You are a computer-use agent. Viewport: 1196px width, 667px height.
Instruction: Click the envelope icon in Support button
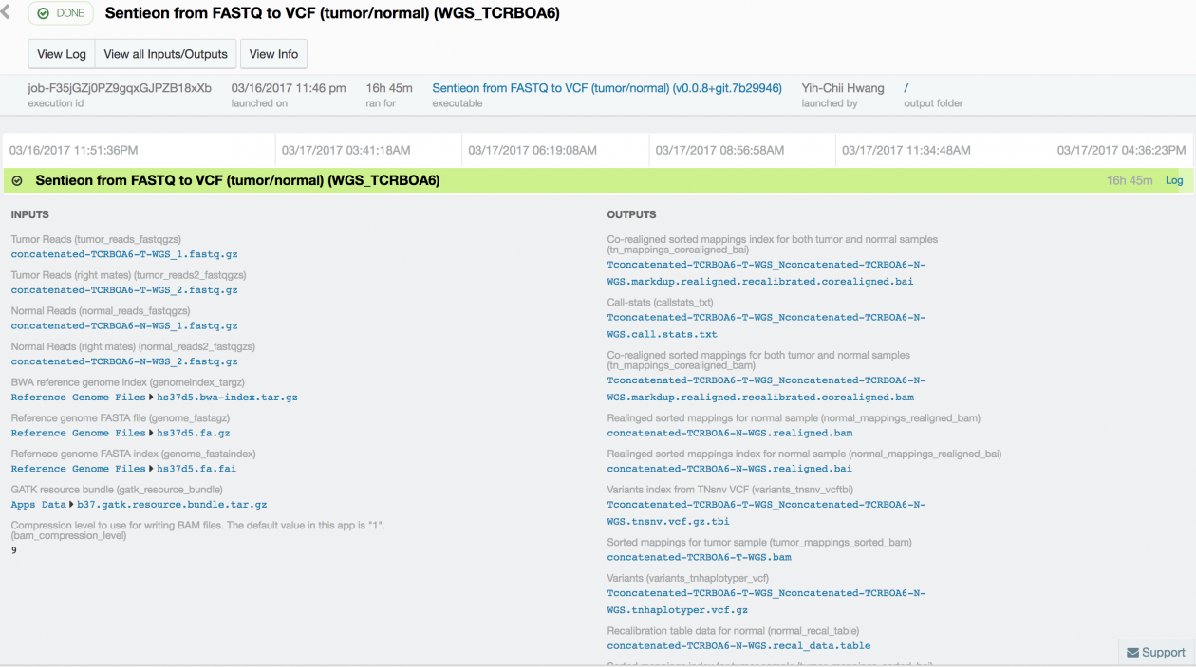[x=1132, y=652]
